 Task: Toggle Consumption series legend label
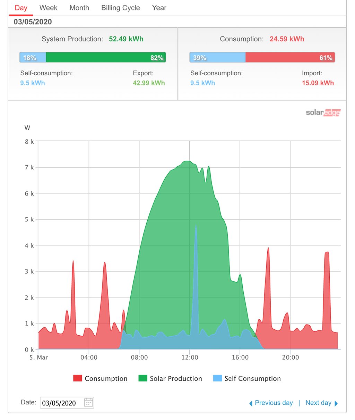click(106, 379)
